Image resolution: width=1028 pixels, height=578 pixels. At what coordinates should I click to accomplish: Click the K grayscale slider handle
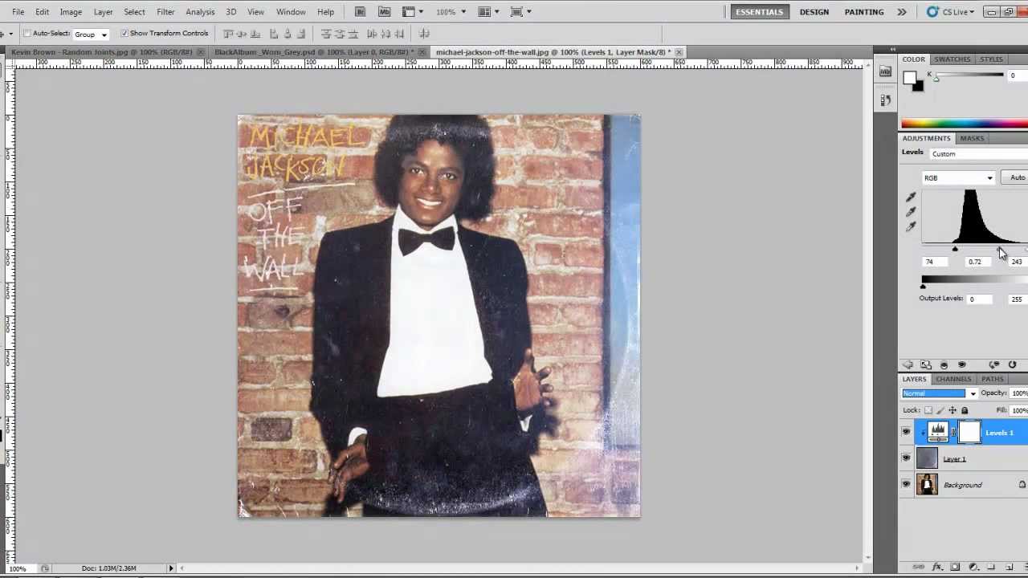point(936,79)
